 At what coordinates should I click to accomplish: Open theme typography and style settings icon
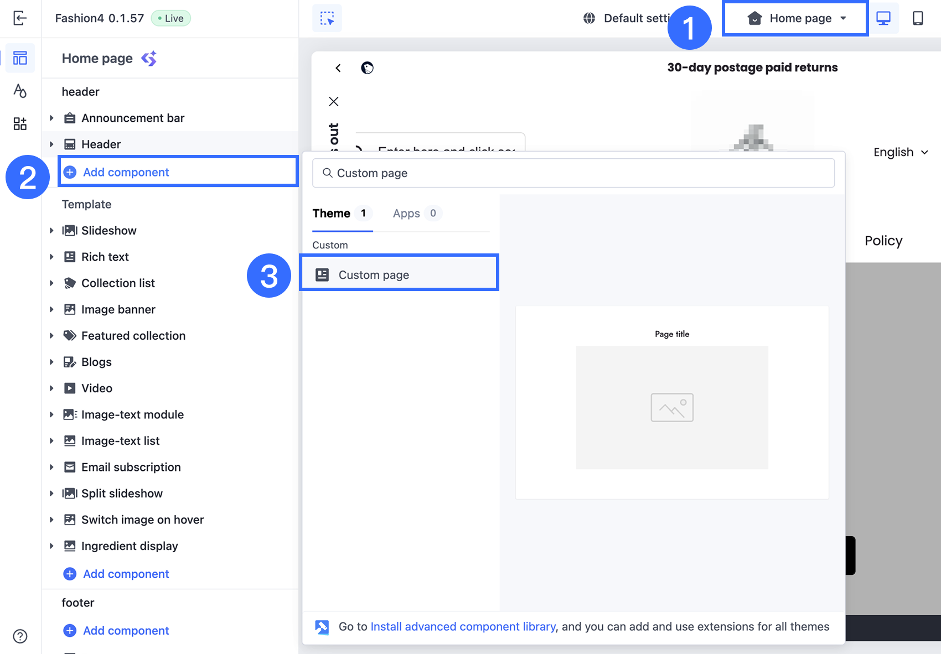point(20,91)
